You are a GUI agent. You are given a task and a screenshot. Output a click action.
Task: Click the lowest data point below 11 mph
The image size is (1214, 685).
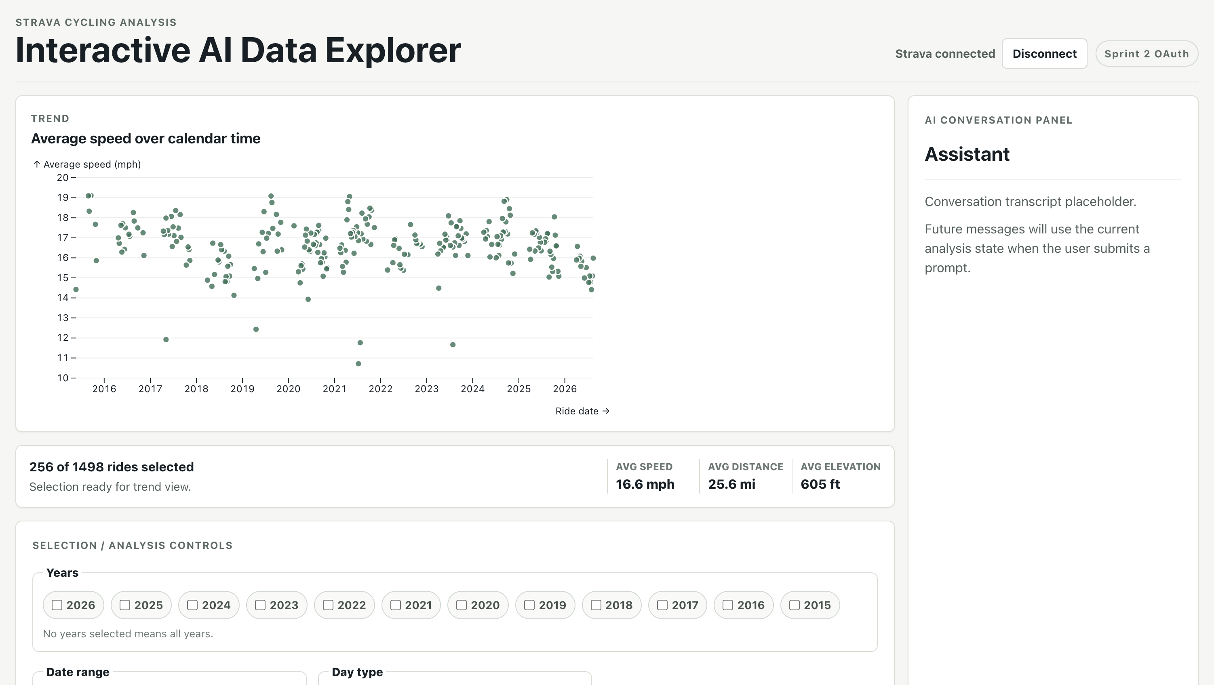[358, 364]
